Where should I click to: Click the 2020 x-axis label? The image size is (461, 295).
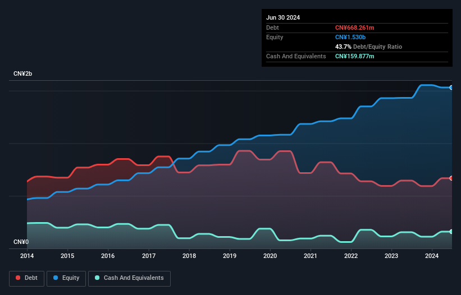click(270, 256)
